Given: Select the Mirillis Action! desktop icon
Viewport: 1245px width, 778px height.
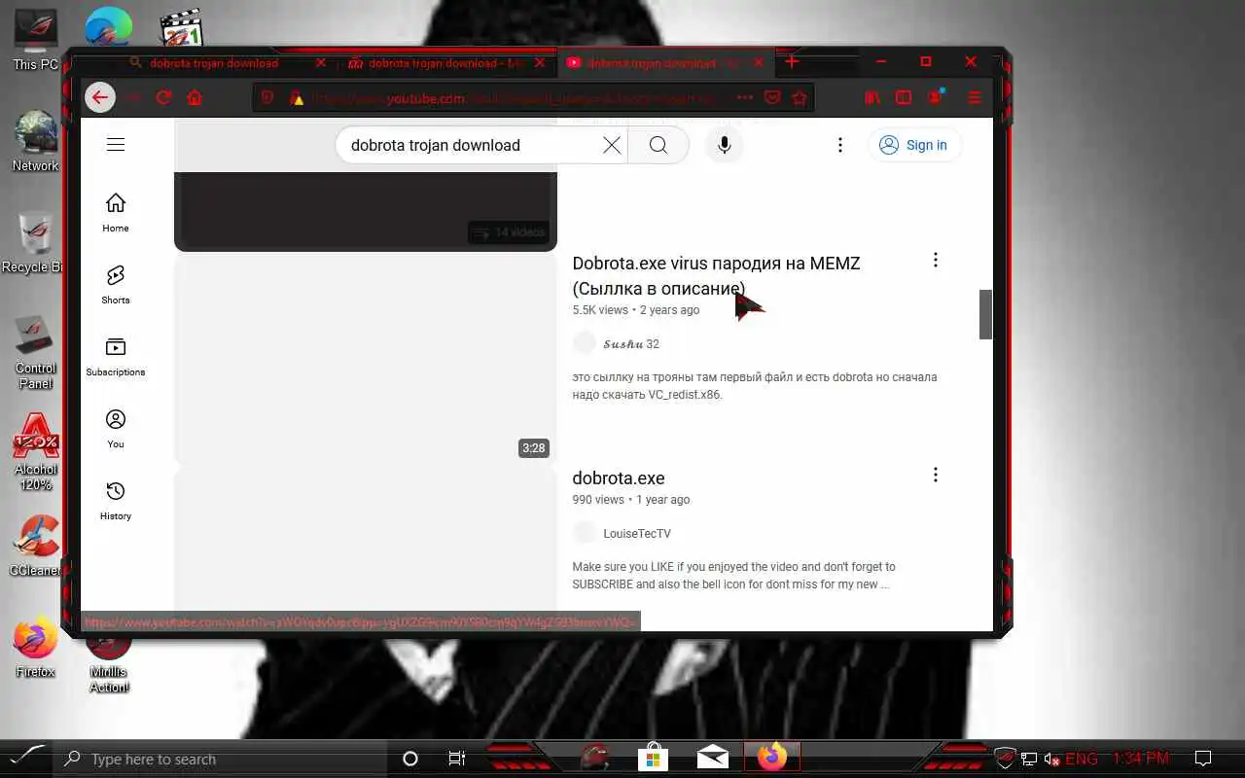Looking at the screenshot, I should 109,659.
